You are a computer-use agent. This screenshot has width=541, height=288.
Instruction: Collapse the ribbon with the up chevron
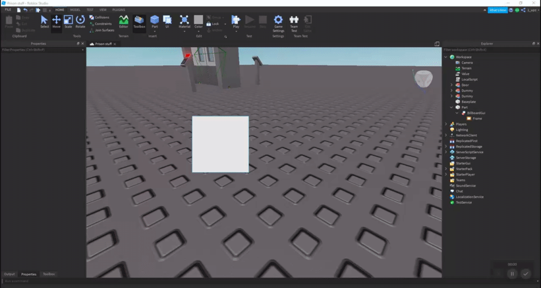(x=484, y=10)
